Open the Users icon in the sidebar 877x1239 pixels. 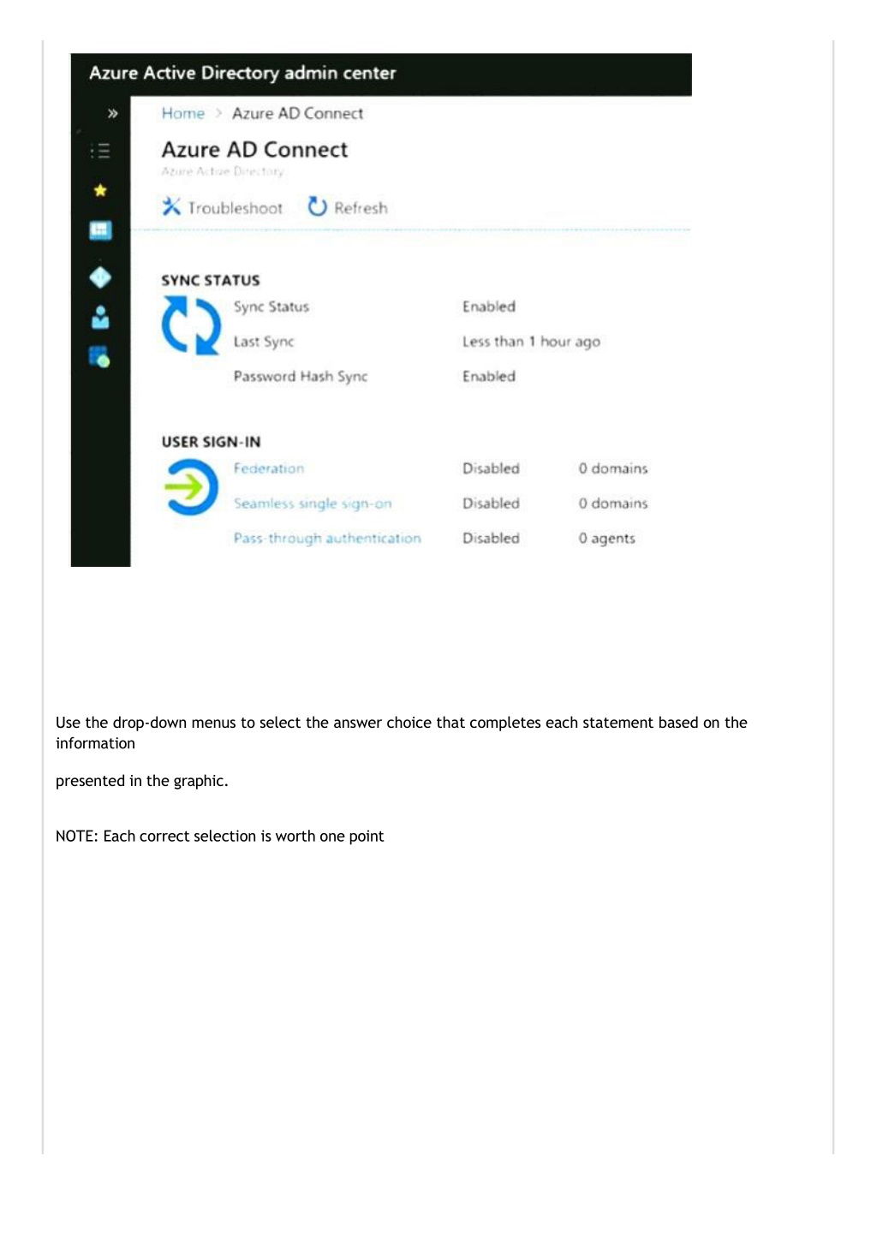click(x=100, y=318)
